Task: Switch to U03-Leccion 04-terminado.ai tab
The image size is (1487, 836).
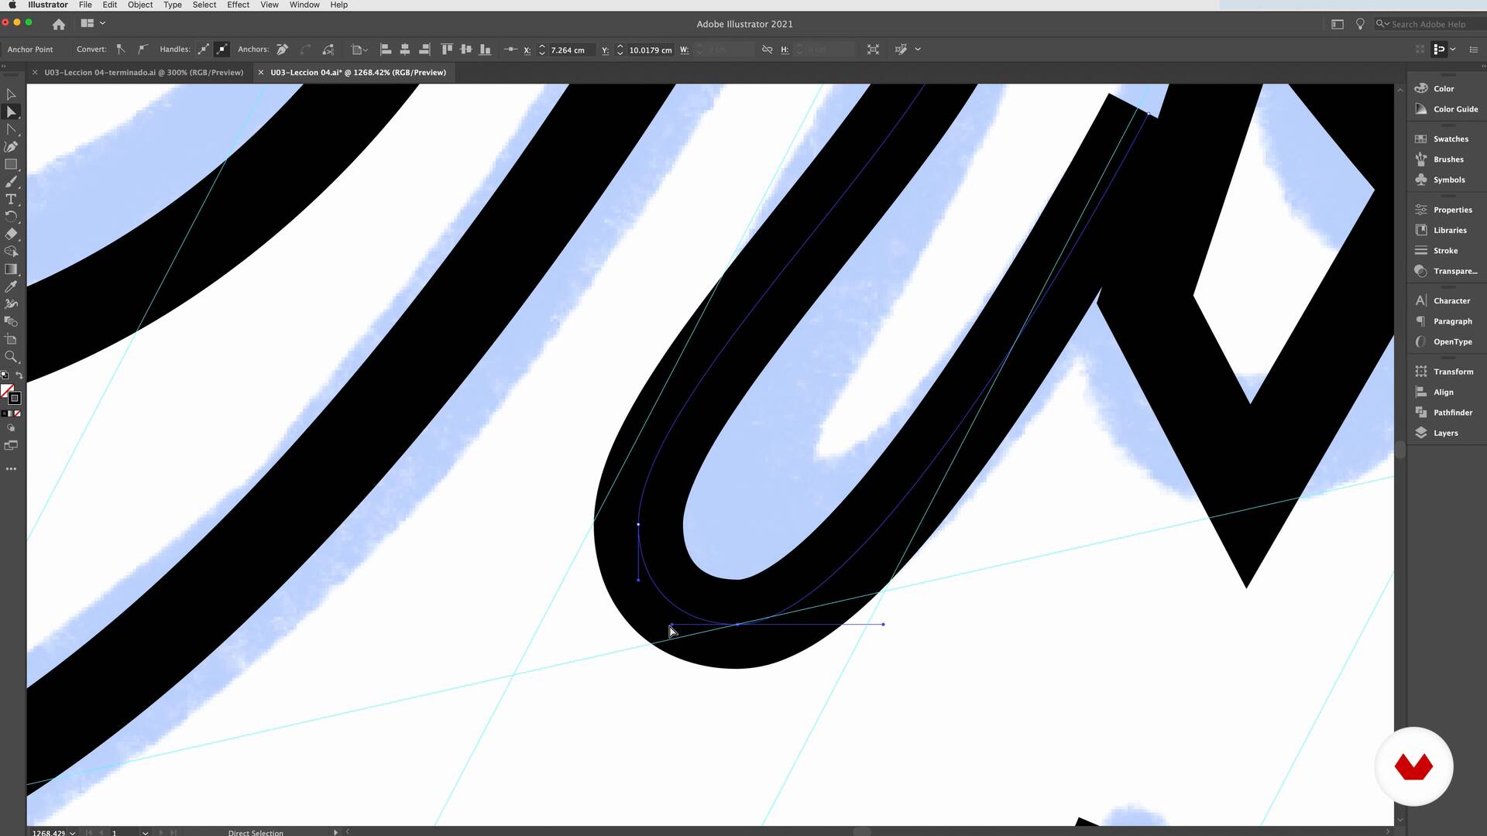Action: (x=143, y=72)
